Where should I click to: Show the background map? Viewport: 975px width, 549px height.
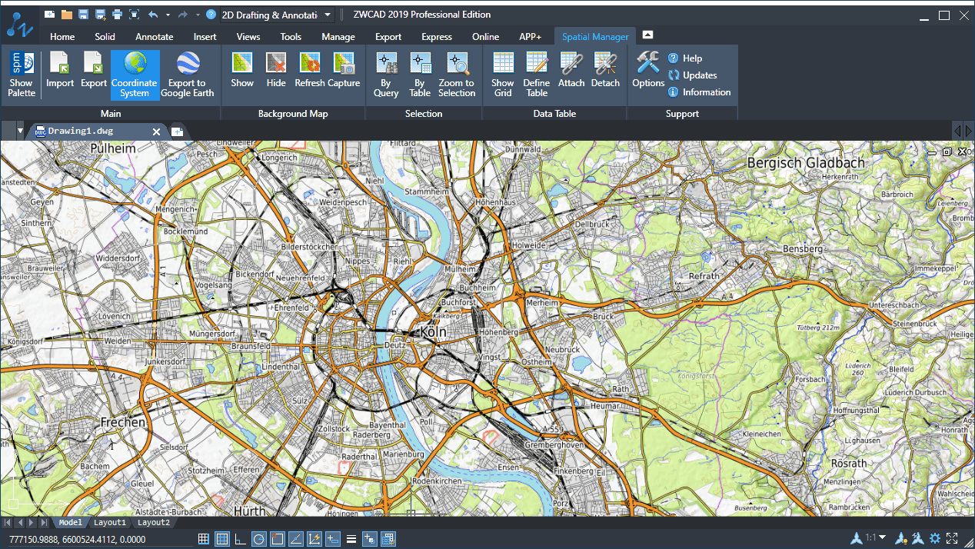(x=242, y=71)
